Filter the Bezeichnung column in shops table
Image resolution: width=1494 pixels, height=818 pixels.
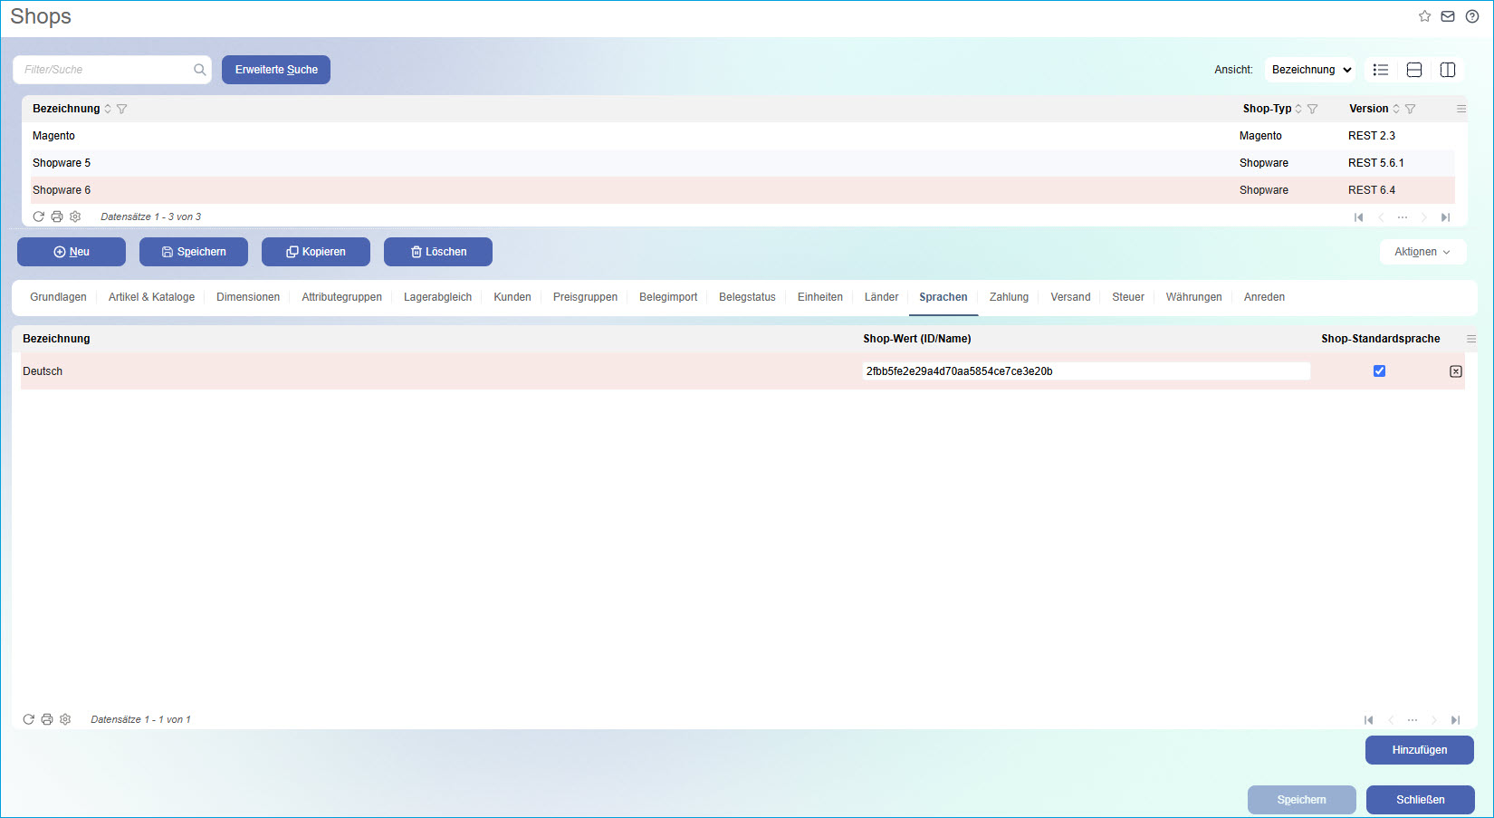[x=122, y=109]
